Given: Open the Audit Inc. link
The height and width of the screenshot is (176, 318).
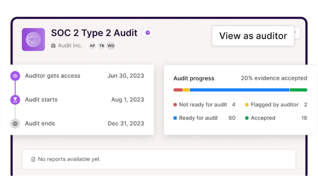Looking at the screenshot, I should (70, 46).
